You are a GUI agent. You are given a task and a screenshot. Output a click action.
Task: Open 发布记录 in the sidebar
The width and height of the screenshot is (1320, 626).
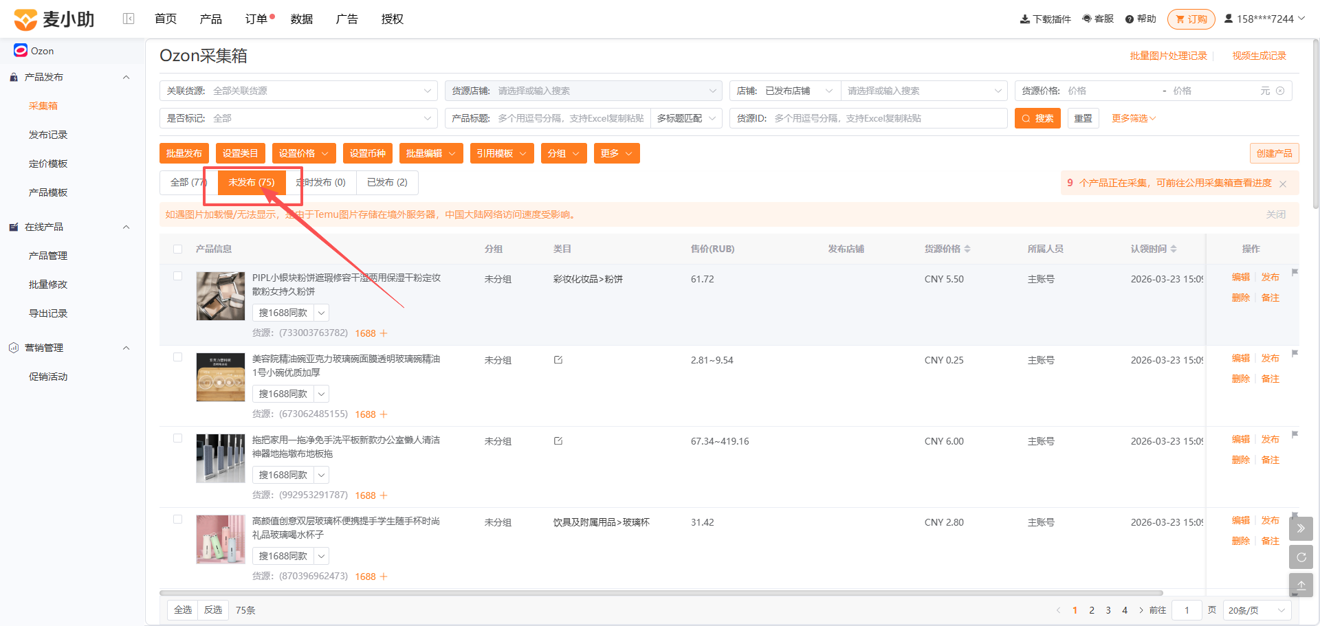[x=48, y=135]
